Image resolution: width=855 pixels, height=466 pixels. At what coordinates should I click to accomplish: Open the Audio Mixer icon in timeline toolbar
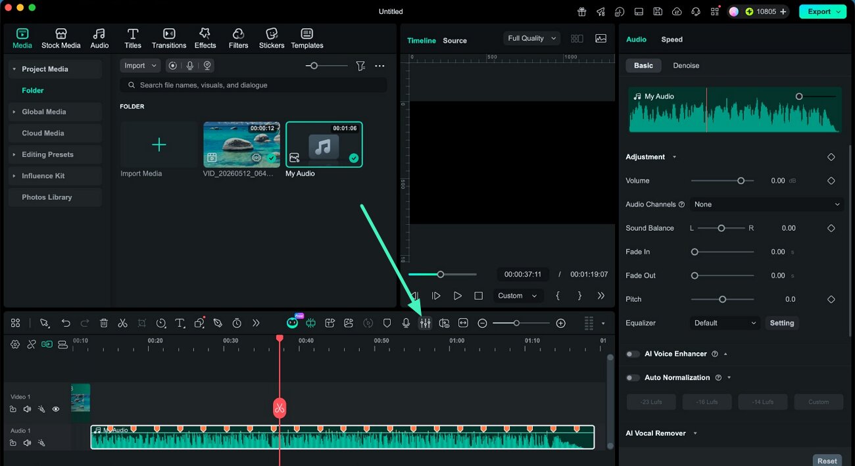click(426, 323)
